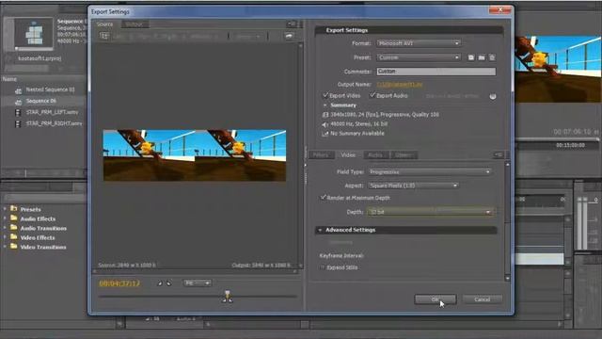Click the project thumbnail in Premiere window
The width and height of the screenshot is (602, 339).
[x=34, y=34]
